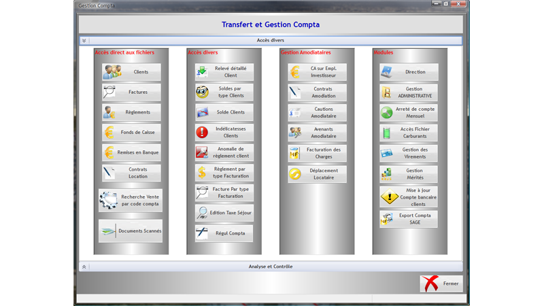544x306 pixels.
Task: Open Contrats Location
Action: 131,173
